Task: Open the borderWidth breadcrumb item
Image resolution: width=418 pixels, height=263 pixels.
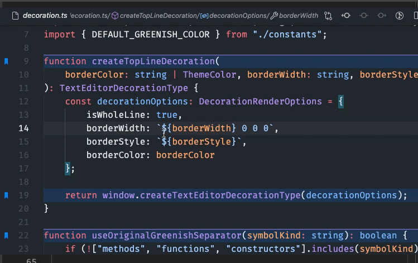Action: click(x=299, y=16)
